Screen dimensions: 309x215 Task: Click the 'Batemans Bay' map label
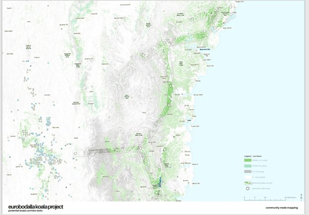[206, 50]
